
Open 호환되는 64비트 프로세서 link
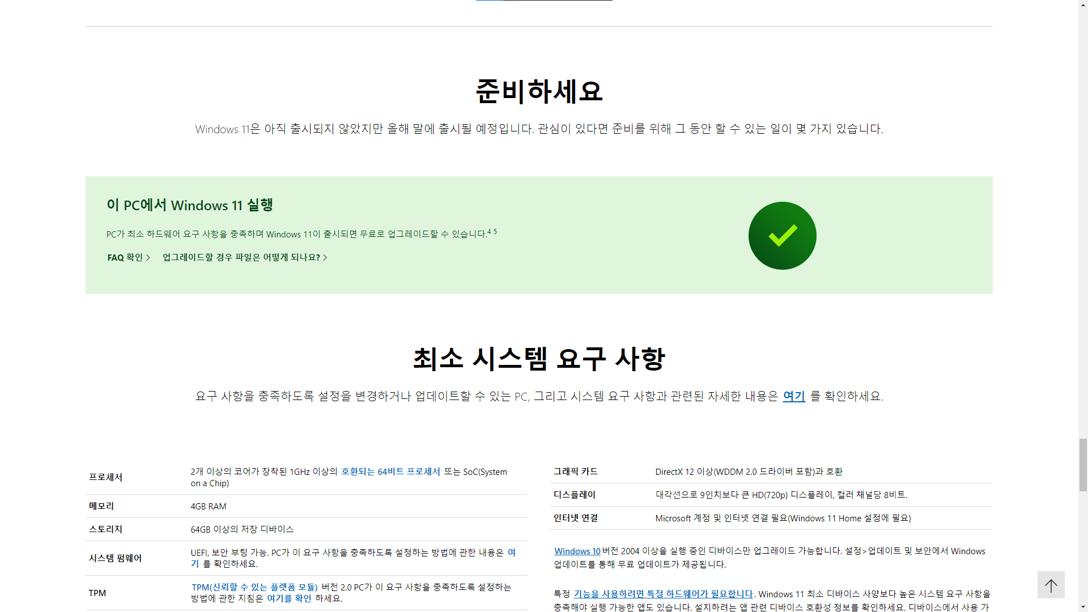(390, 471)
